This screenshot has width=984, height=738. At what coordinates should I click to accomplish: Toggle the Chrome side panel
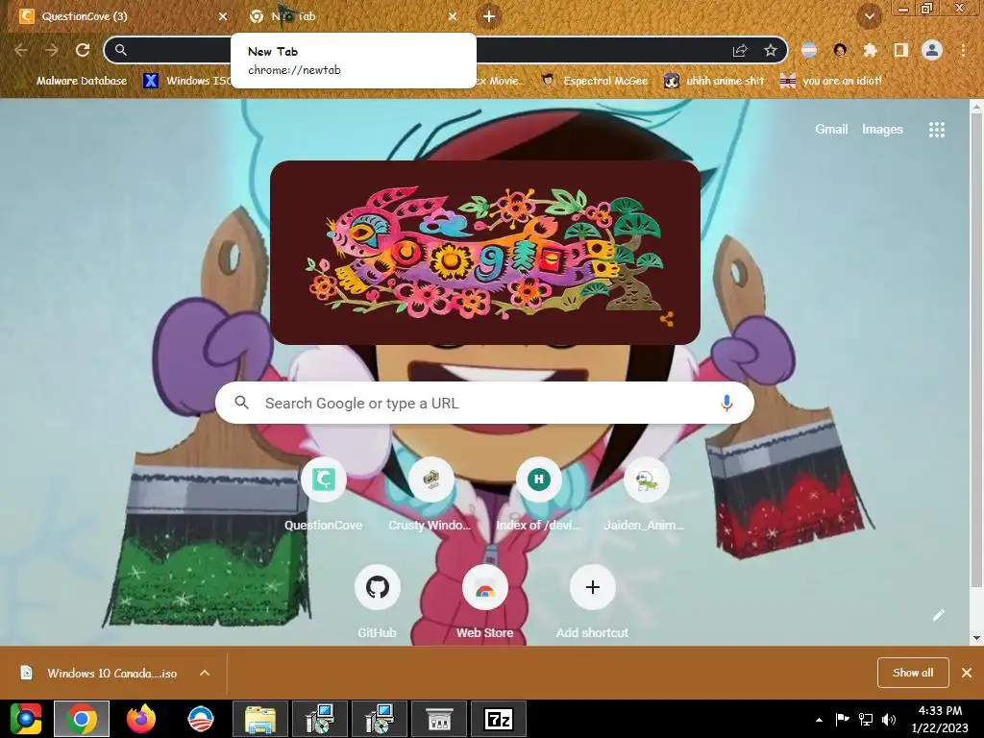900,50
